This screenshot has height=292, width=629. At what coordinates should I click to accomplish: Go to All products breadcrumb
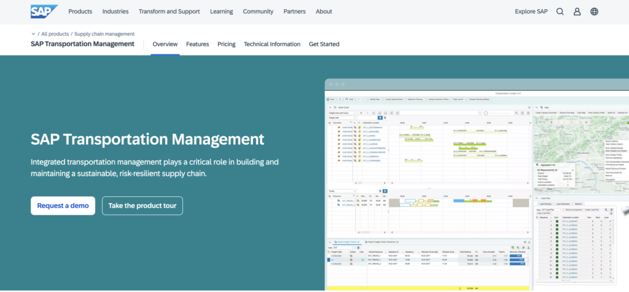[x=55, y=34]
